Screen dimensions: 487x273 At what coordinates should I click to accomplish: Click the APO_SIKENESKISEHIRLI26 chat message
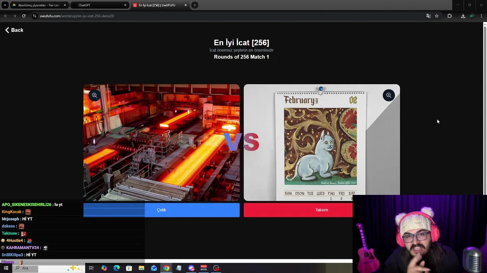(32, 205)
